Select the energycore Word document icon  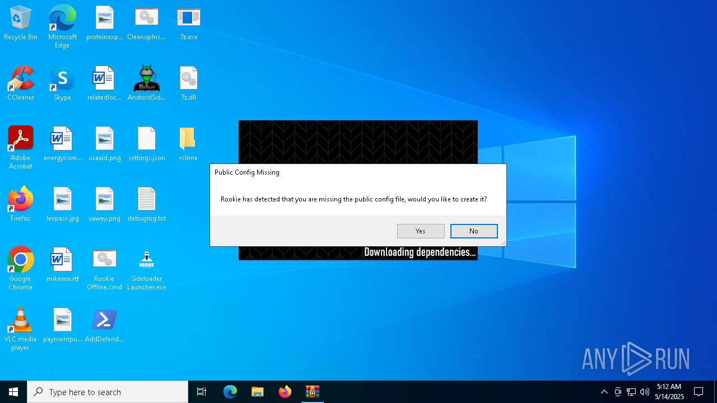coord(62,144)
